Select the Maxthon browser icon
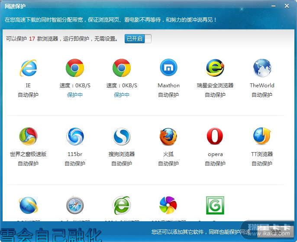 click(x=168, y=67)
